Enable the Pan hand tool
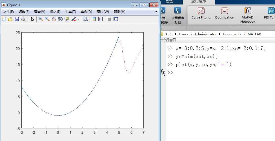275x141 pixels. click(x=54, y=19)
